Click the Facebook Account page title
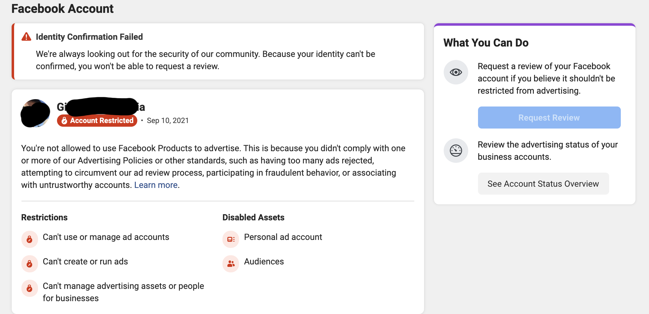Viewport: 649px width, 314px height. 63,9
